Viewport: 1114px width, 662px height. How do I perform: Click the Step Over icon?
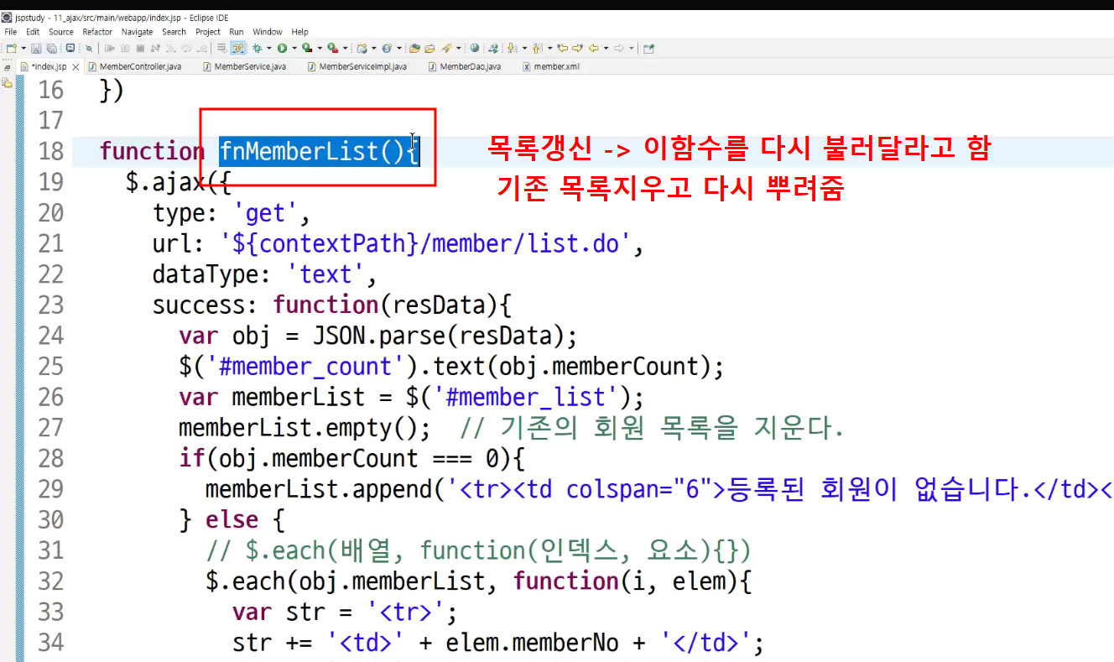click(x=186, y=49)
